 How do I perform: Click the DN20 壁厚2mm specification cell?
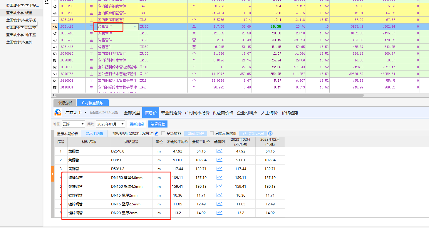pos(131,213)
